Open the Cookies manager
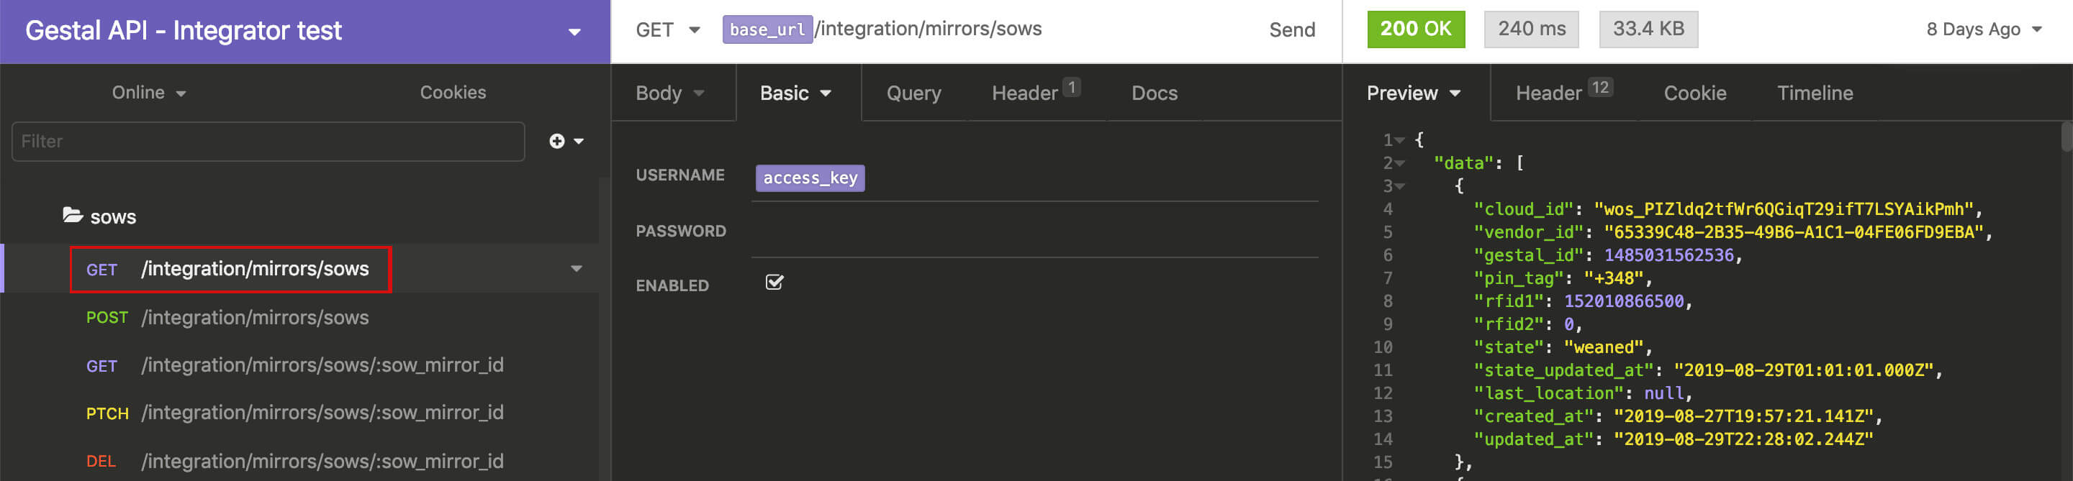 (452, 93)
